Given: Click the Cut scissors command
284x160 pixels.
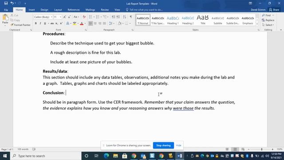Looking at the screenshot, I should click(14, 15).
